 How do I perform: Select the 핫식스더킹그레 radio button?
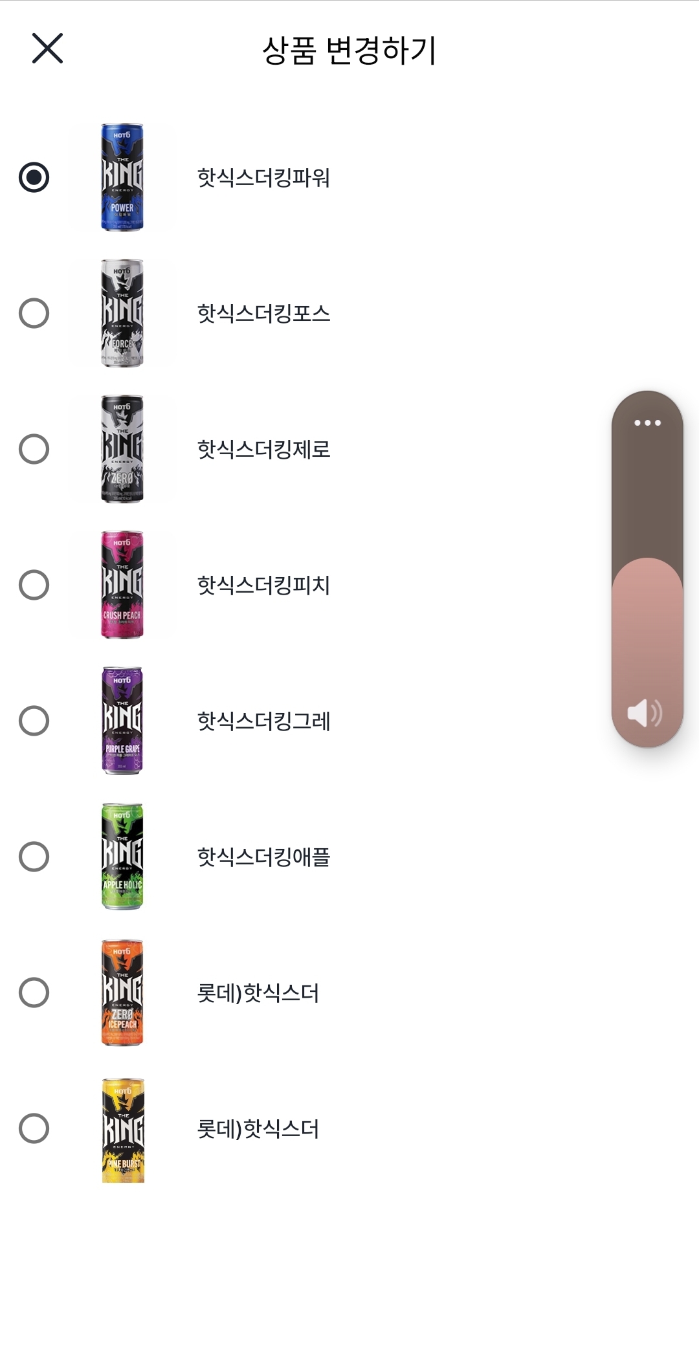pos(34,721)
